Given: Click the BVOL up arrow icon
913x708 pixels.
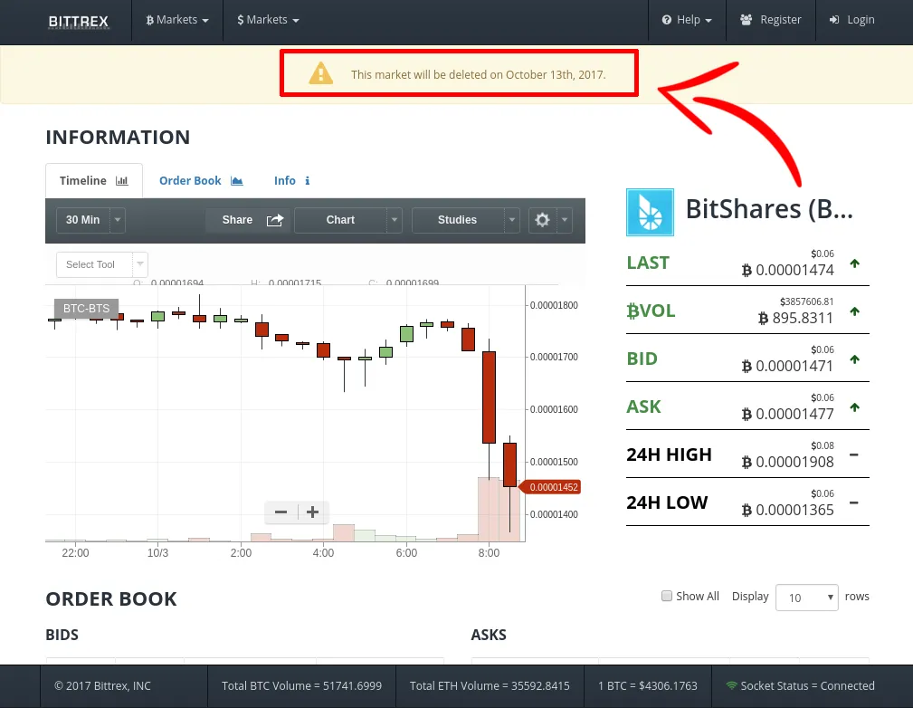Looking at the screenshot, I should pyautogui.click(x=854, y=311).
